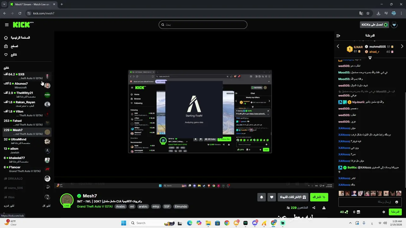Open File Explorer from the taskbar
The image size is (406, 228).
(x=208, y=223)
